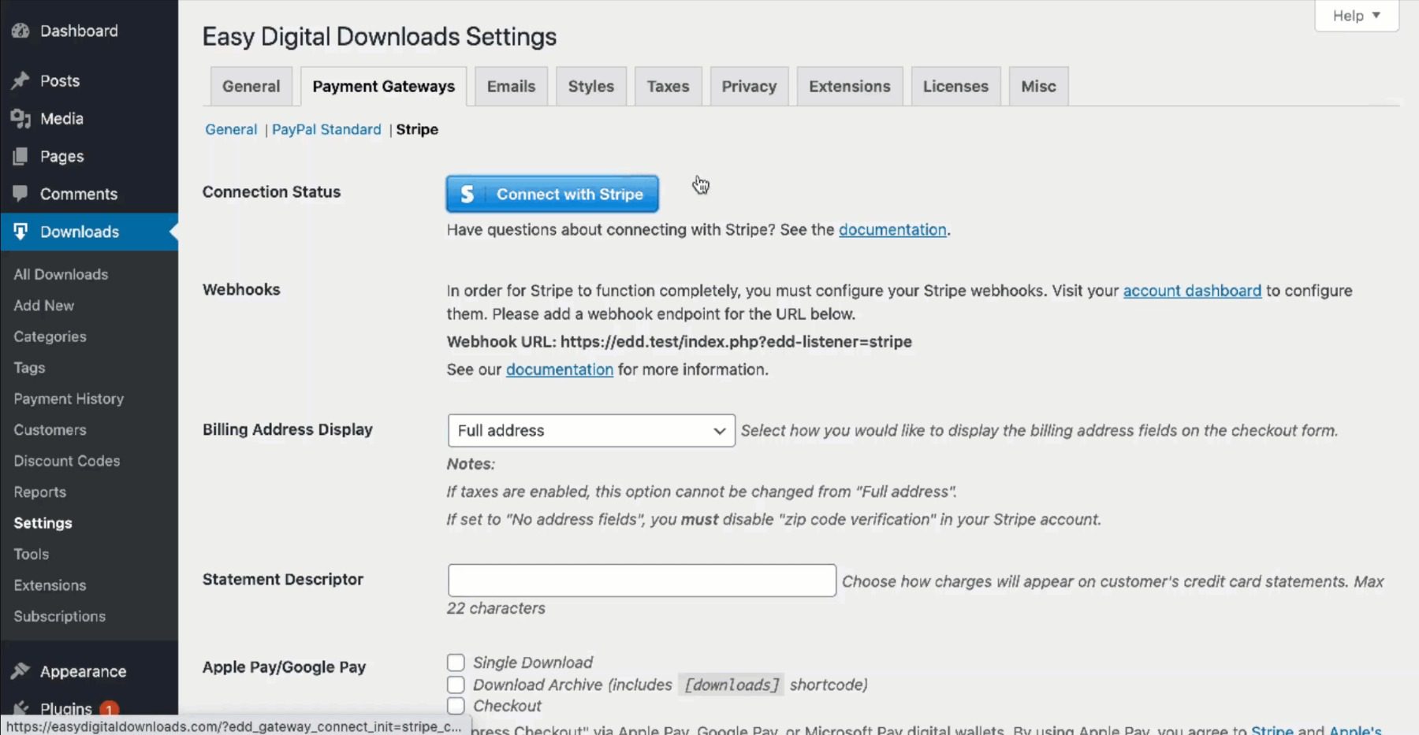Open Appearance via the paintbrush icon
1419x735 pixels.
coord(20,671)
